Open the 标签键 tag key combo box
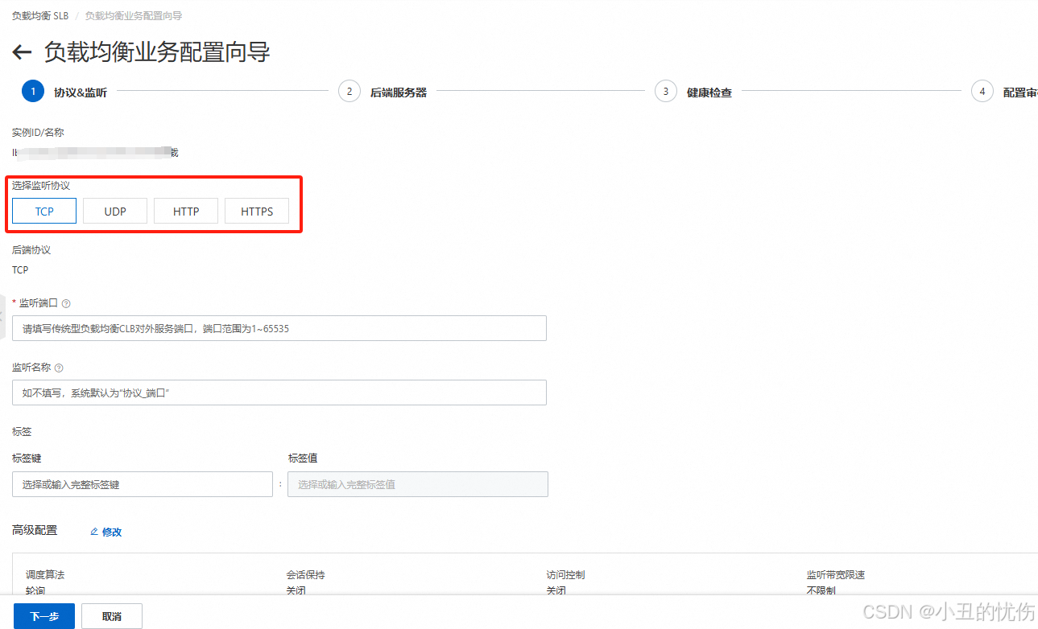1038x629 pixels. (x=143, y=484)
